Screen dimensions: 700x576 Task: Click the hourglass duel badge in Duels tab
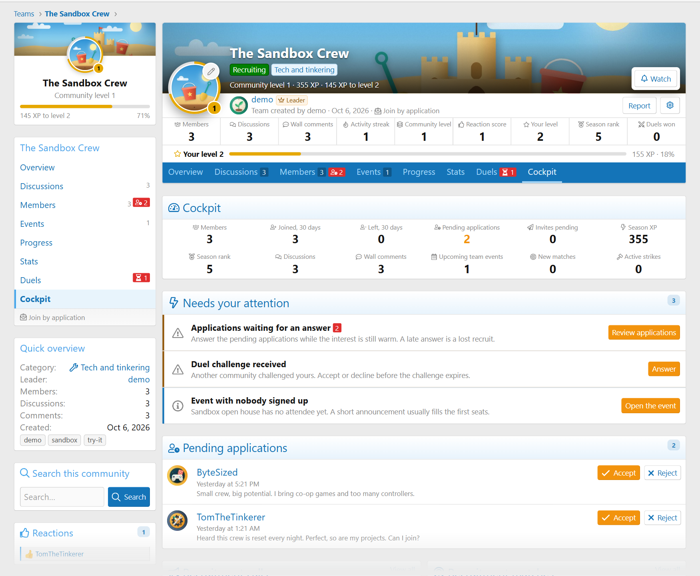[508, 172]
